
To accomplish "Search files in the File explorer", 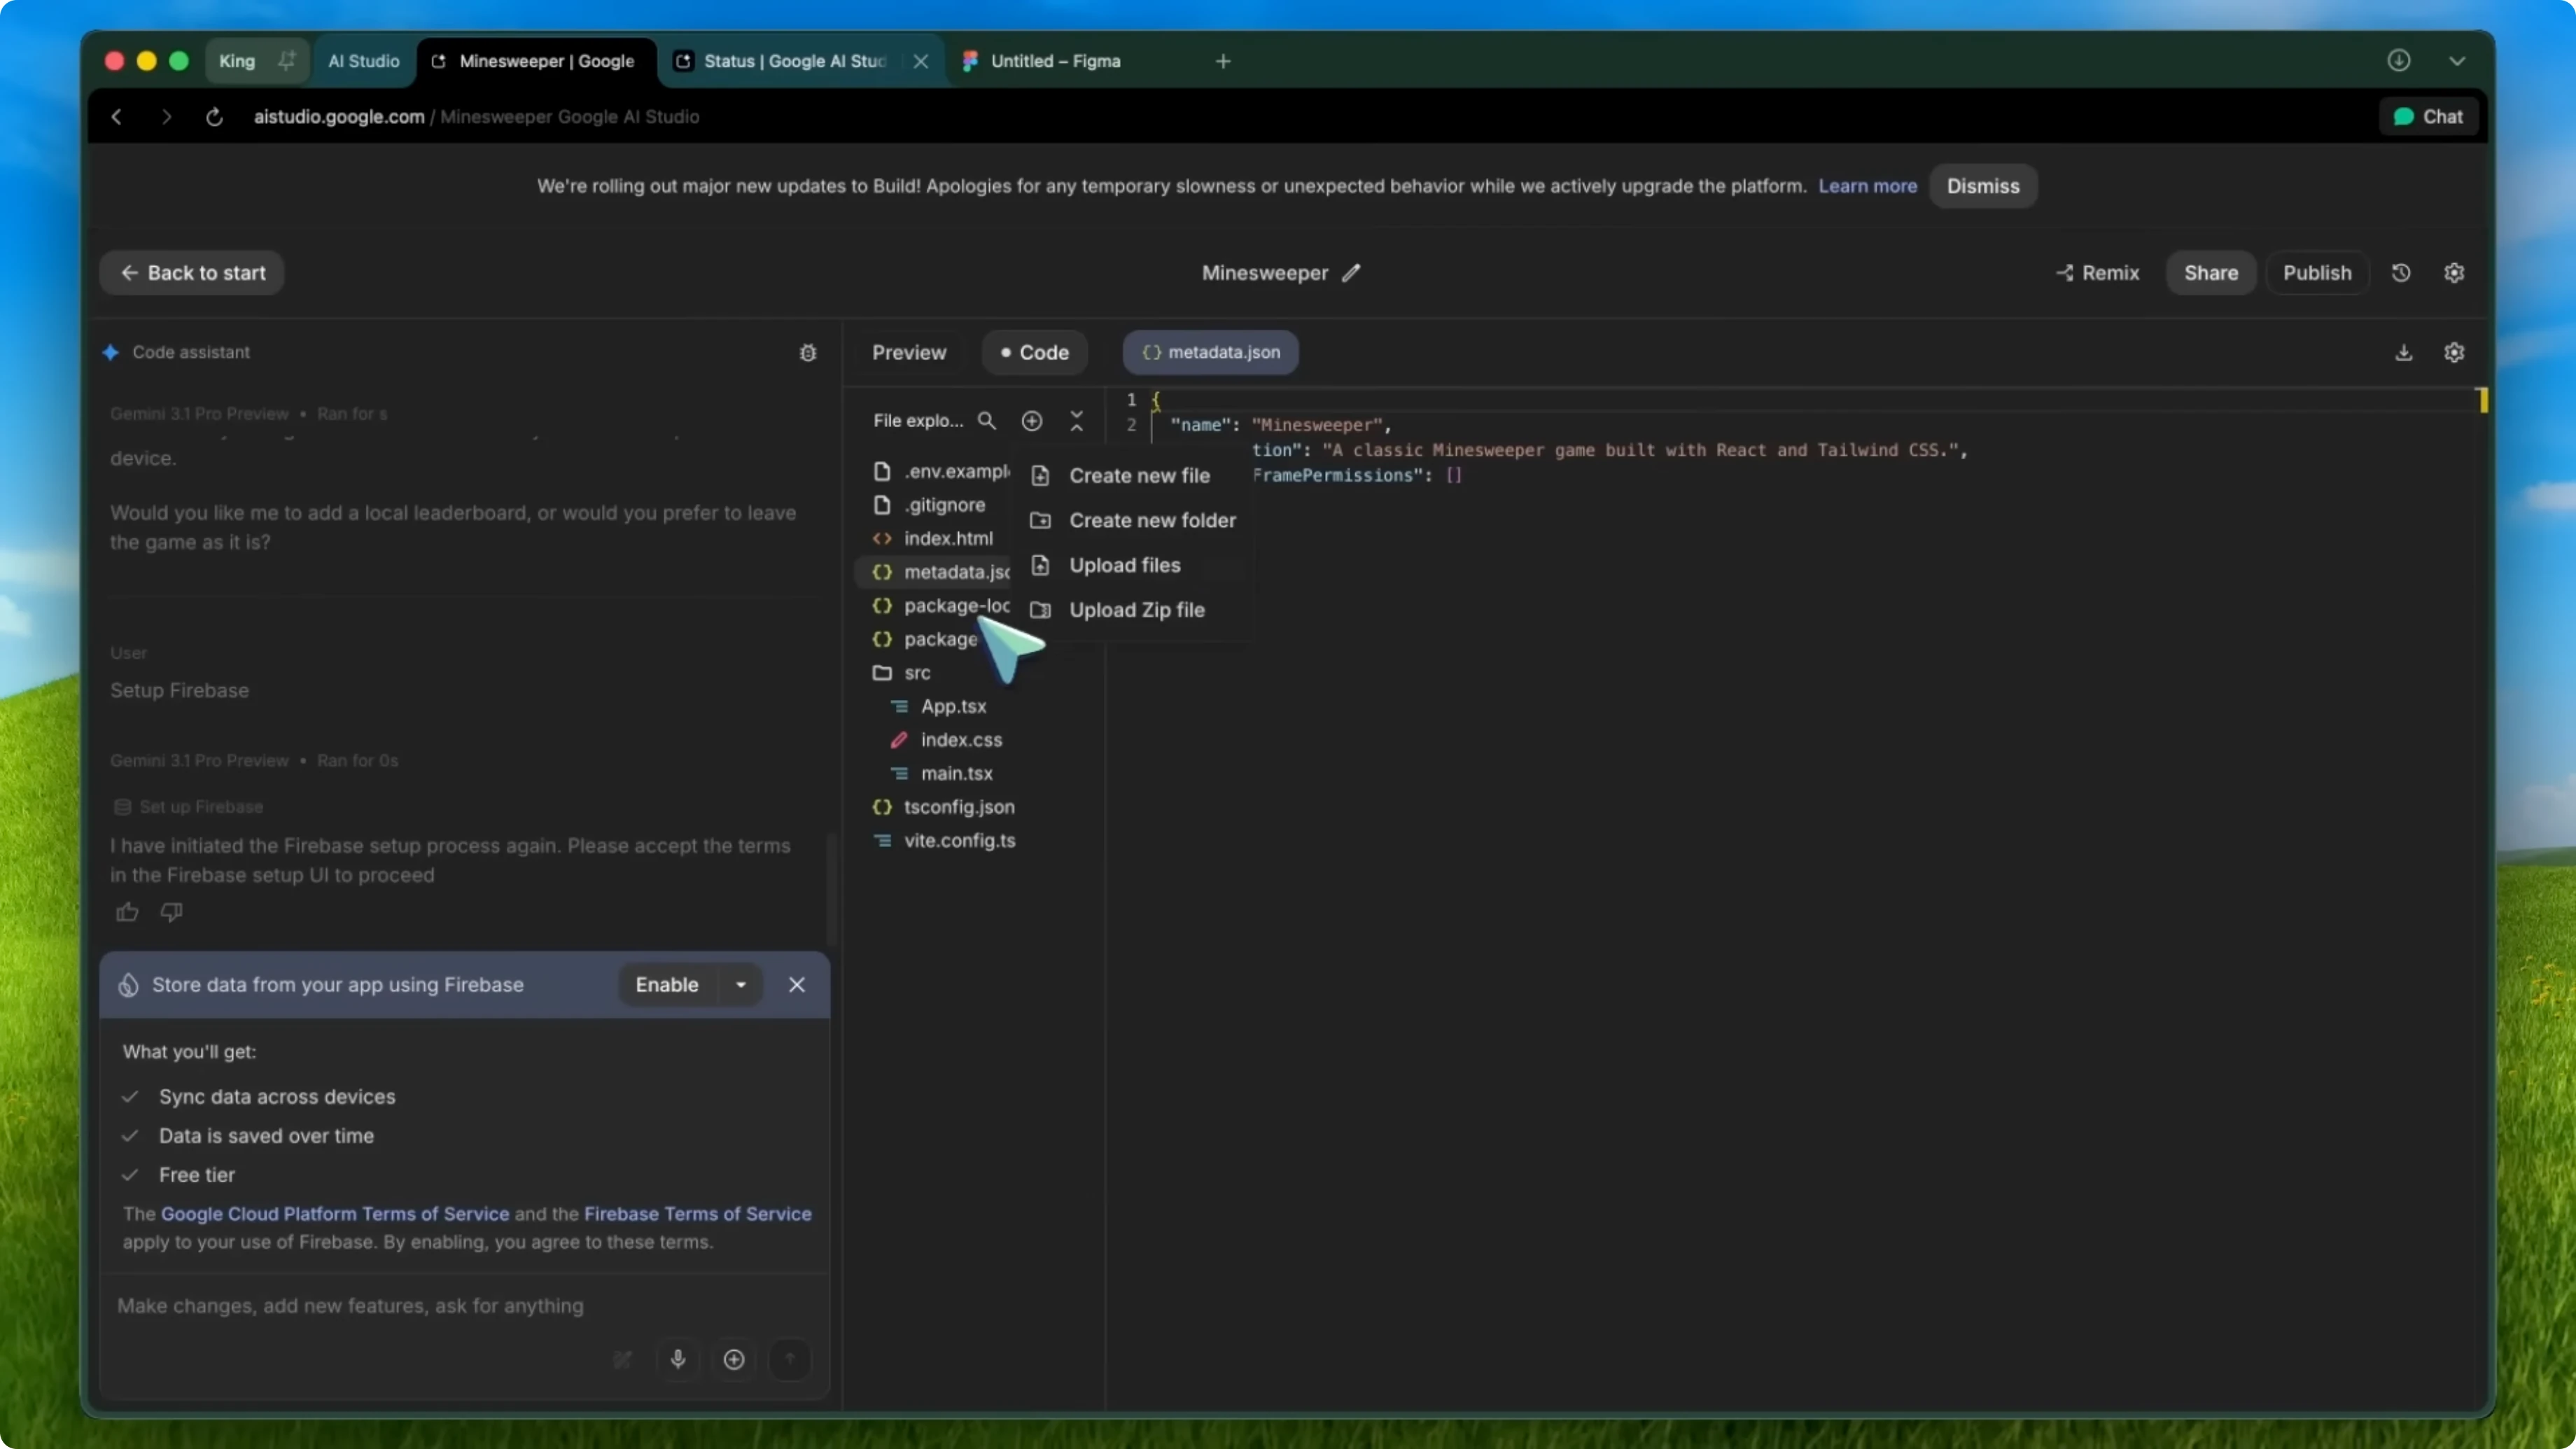I will (x=987, y=421).
